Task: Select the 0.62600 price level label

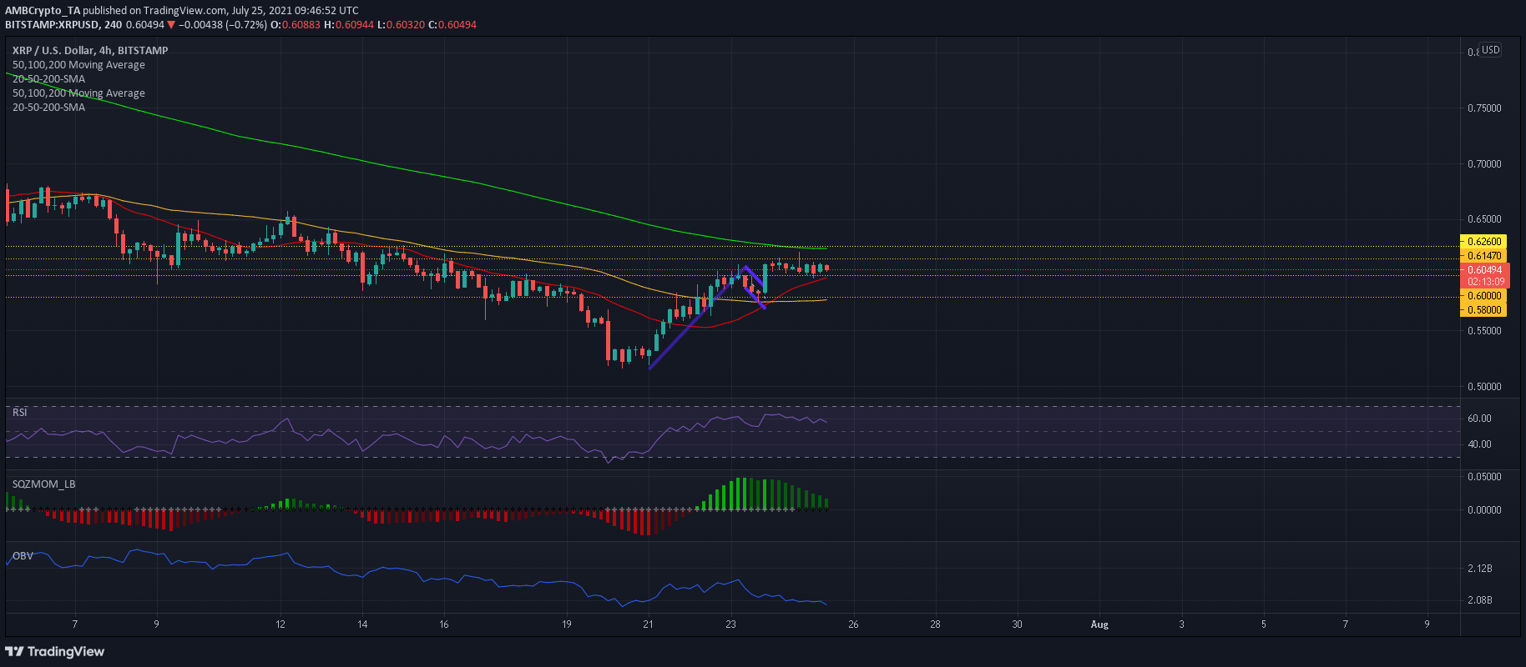Action: point(1484,242)
